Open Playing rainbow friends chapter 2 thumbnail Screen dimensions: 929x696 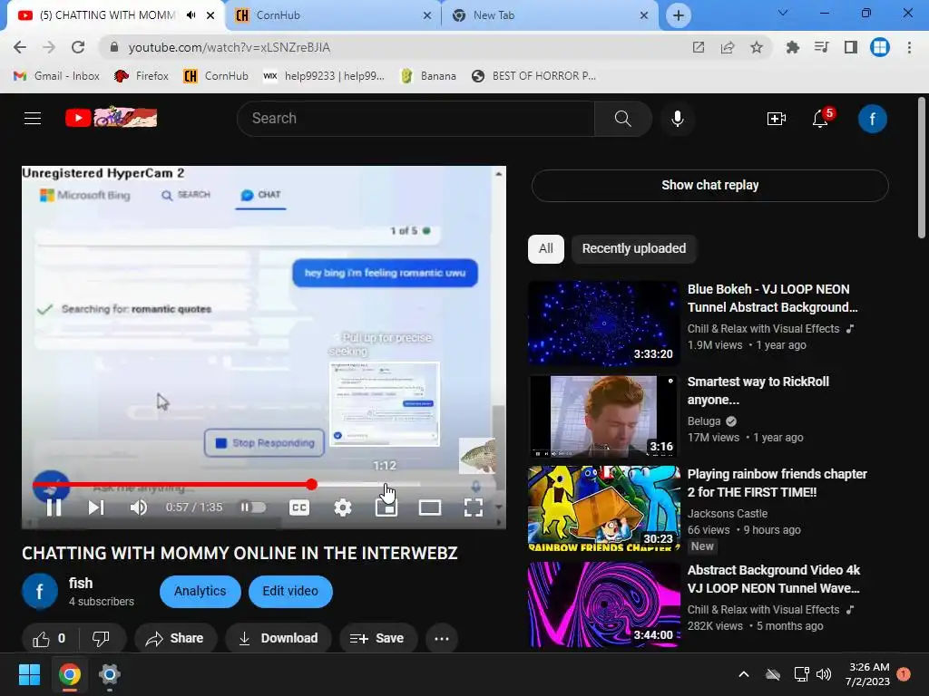pos(603,509)
